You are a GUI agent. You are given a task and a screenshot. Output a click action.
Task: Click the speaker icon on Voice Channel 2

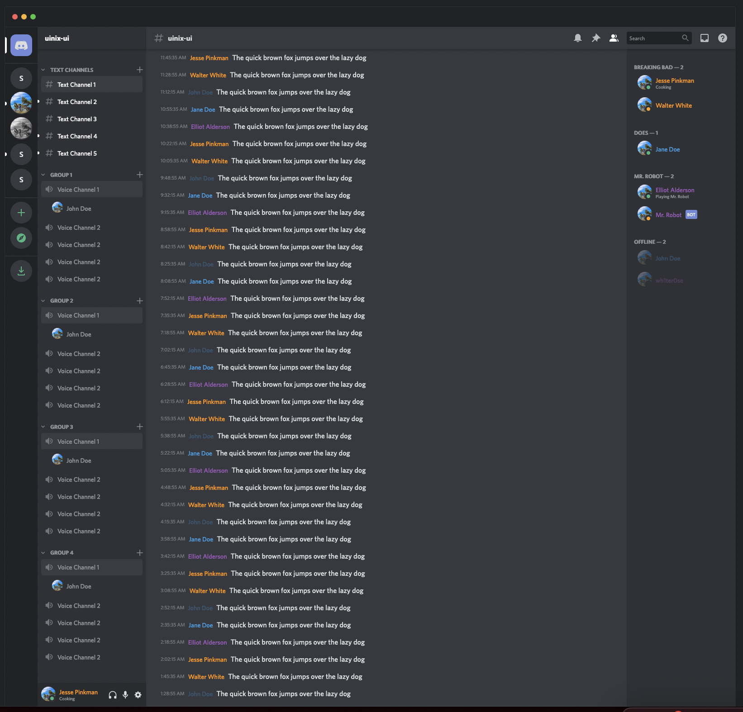pos(49,227)
